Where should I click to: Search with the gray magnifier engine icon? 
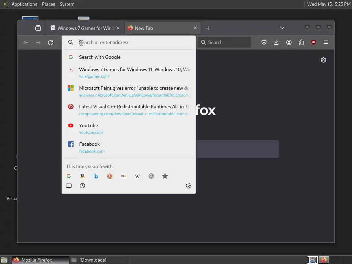click(x=151, y=176)
